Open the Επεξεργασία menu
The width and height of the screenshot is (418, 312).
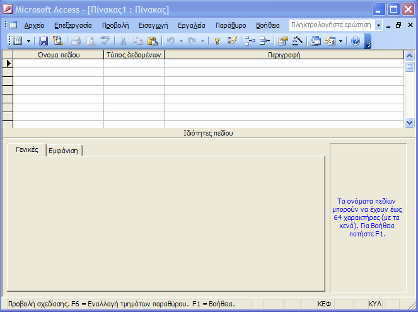pos(73,25)
